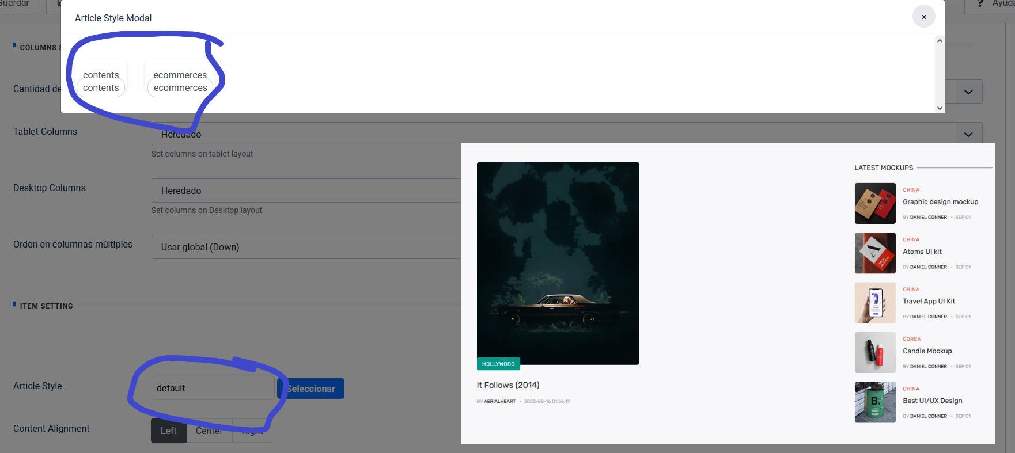Click CHINA category above Best UI/UX Design
Image resolution: width=1015 pixels, height=453 pixels.
coord(911,389)
